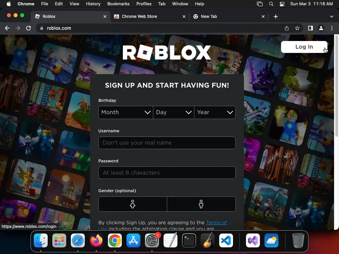This screenshot has width=339, height=254.
Task: Click the lock site info icon
Action: [x=41, y=28]
